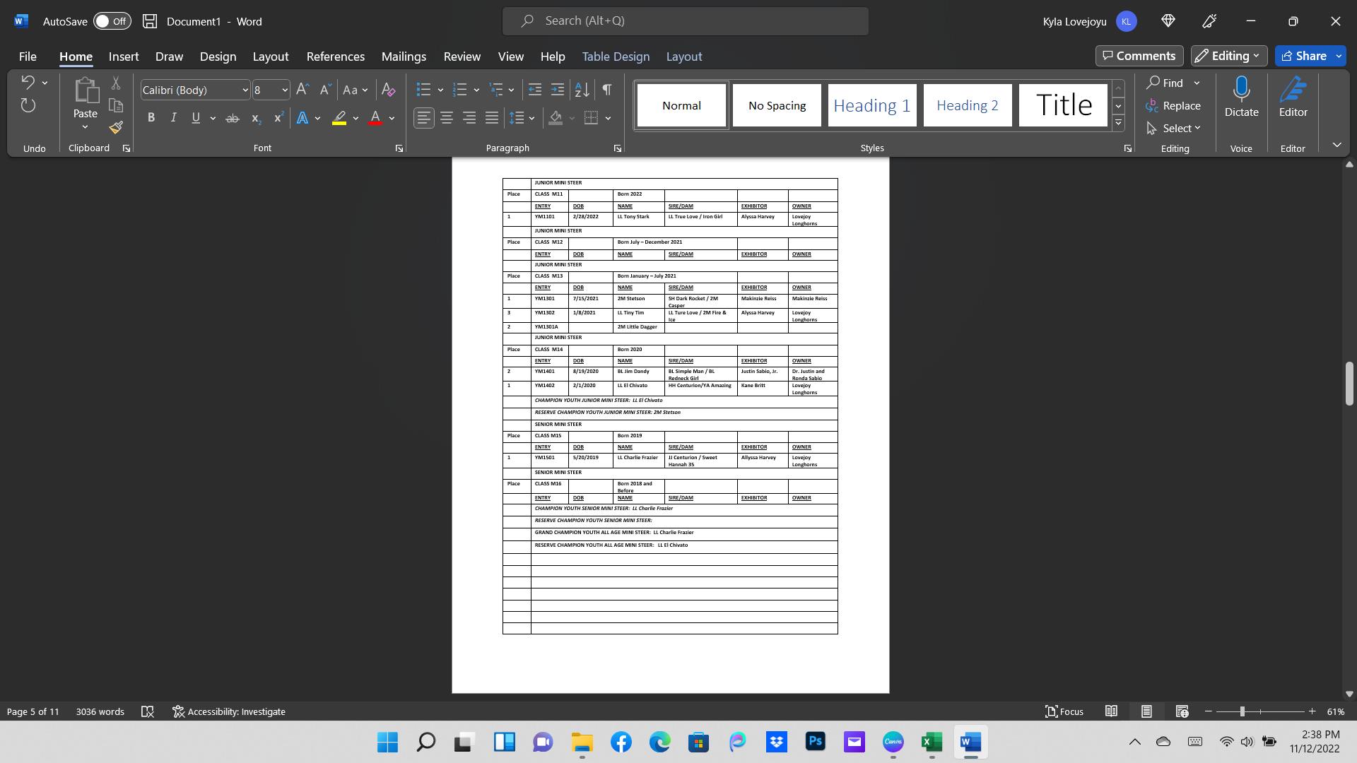Click the Accessibility Investigate status icon

coord(229,711)
